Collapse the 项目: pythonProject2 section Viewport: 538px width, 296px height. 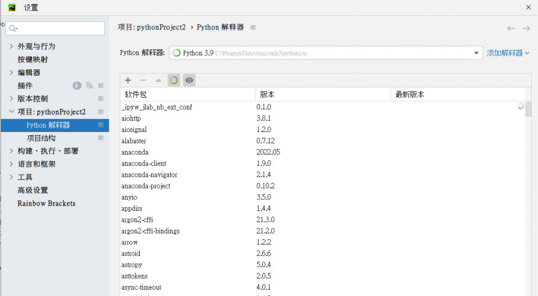pos(12,111)
